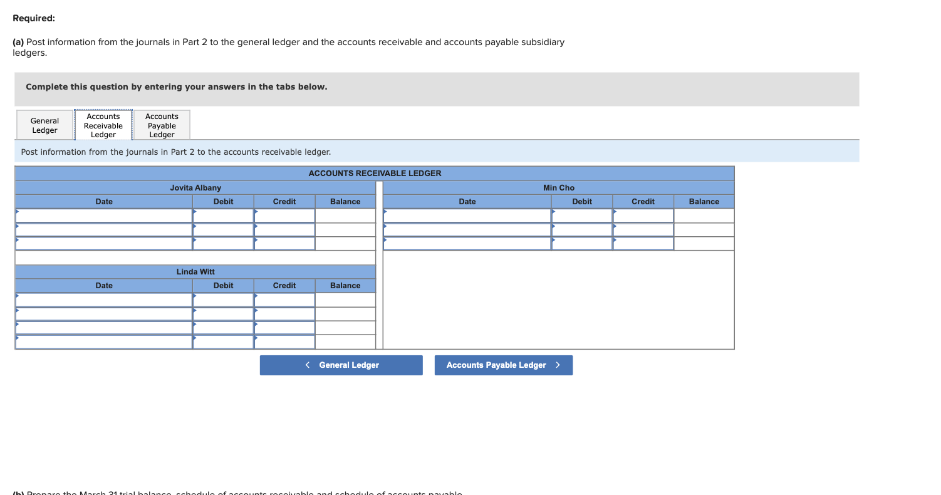Click Jovita Albany first row Balance cell
Viewport: 941px width, 495px height.
click(345, 216)
